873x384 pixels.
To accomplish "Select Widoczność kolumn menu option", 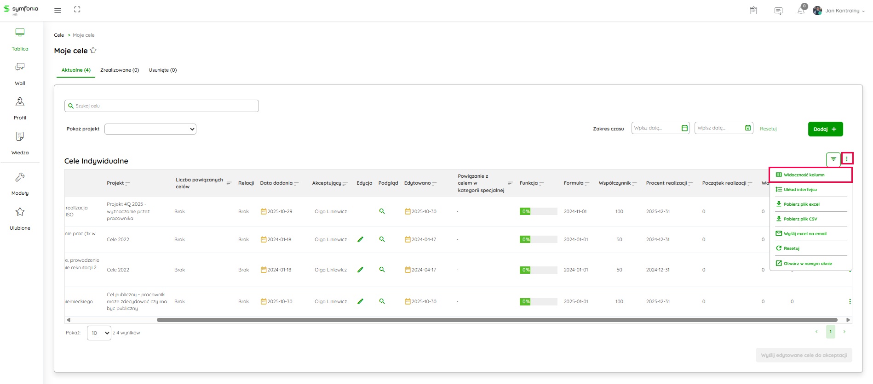I will (804, 175).
